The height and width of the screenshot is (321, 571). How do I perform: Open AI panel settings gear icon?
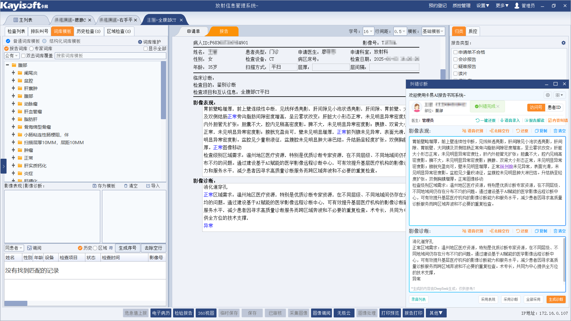(548, 95)
